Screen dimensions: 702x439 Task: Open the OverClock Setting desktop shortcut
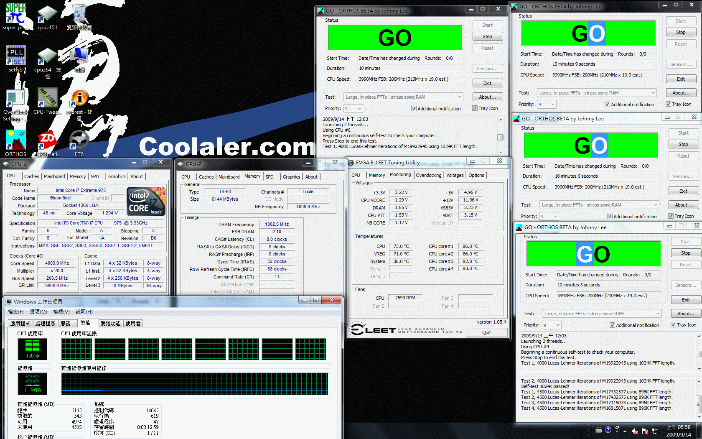(x=15, y=105)
